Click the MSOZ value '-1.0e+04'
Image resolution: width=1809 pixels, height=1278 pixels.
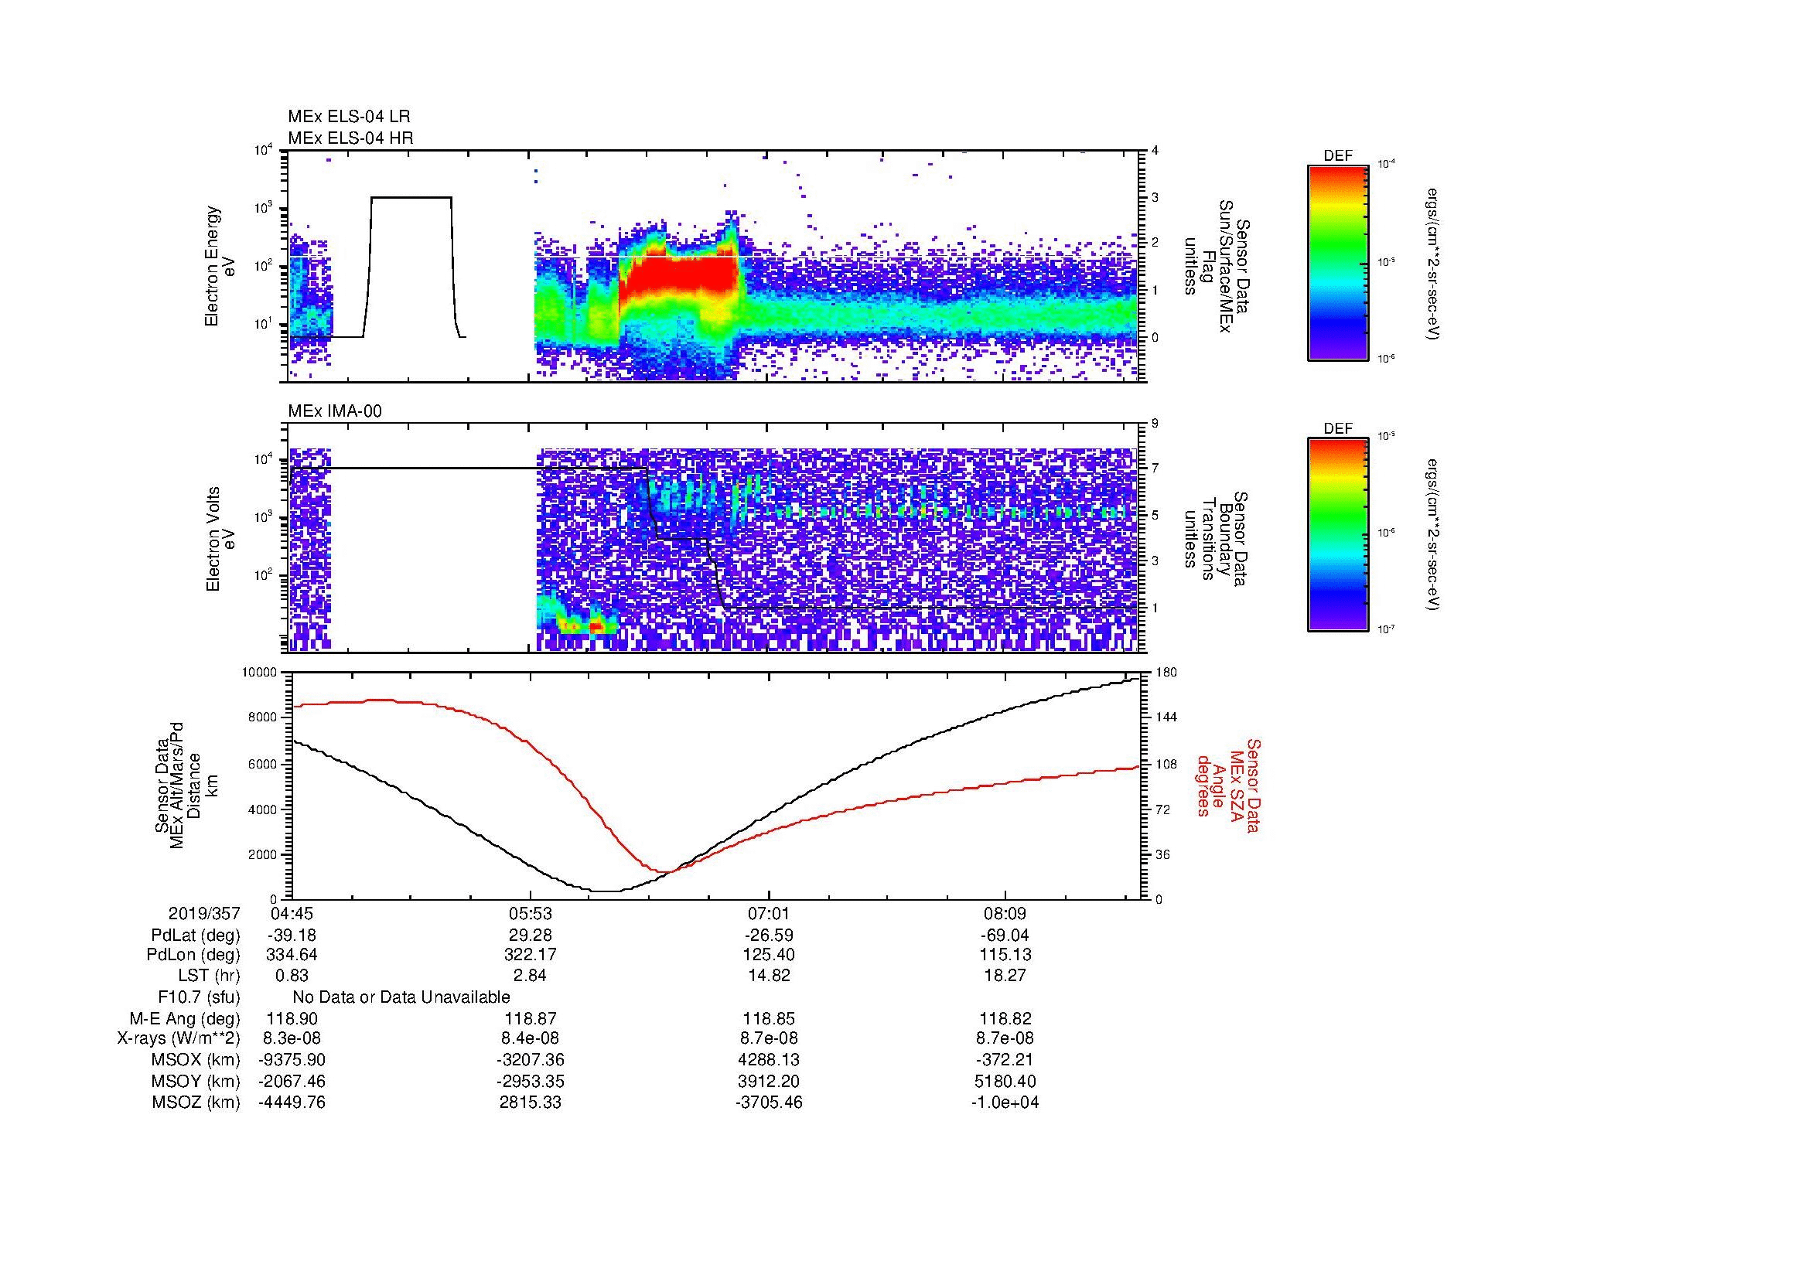click(1005, 1102)
